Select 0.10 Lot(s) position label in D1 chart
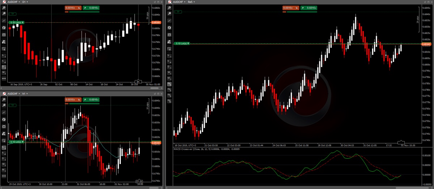This screenshot has width=434, height=189. pyautogui.click(x=17, y=22)
